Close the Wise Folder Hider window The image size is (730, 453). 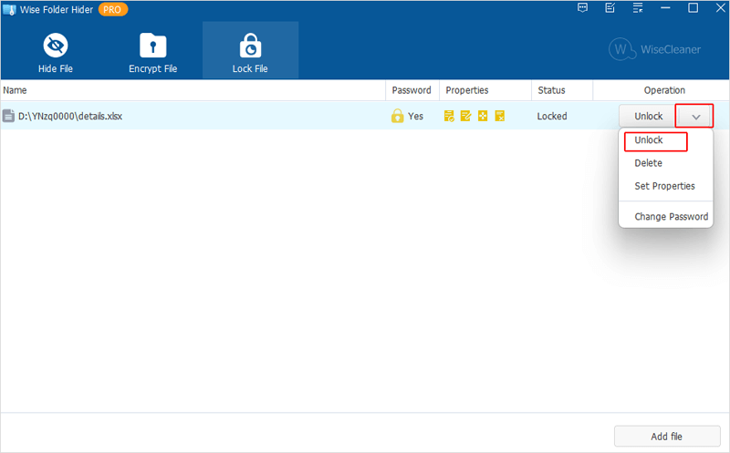[720, 8]
